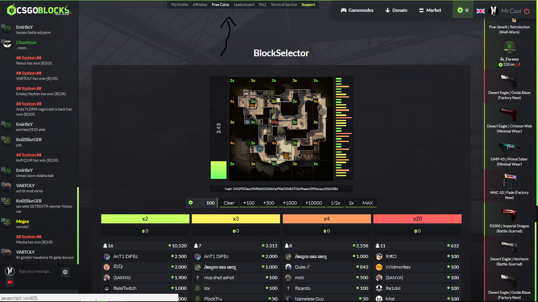
Task: Click the Market storefront icon
Action: pyautogui.click(x=421, y=10)
